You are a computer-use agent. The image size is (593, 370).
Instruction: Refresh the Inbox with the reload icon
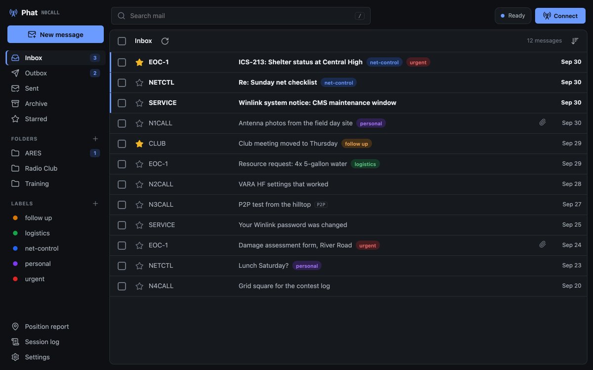pyautogui.click(x=165, y=41)
